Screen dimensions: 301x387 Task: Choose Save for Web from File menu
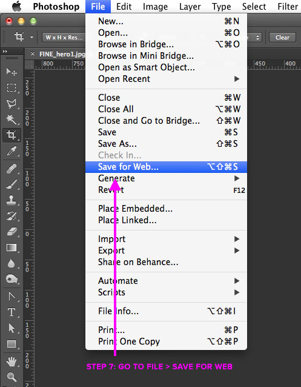(166, 167)
